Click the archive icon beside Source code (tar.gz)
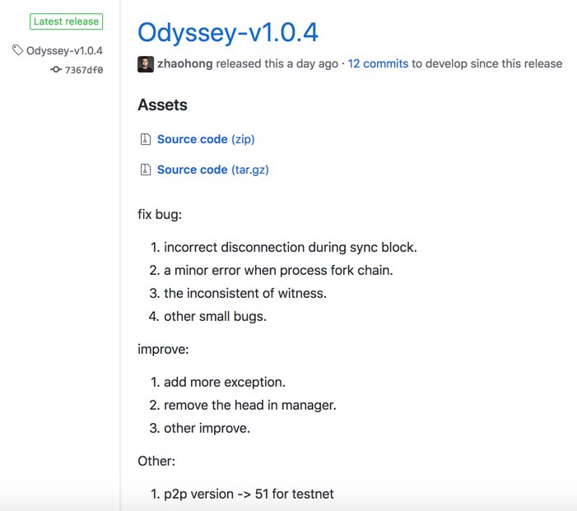577x511 pixels. pos(146,170)
